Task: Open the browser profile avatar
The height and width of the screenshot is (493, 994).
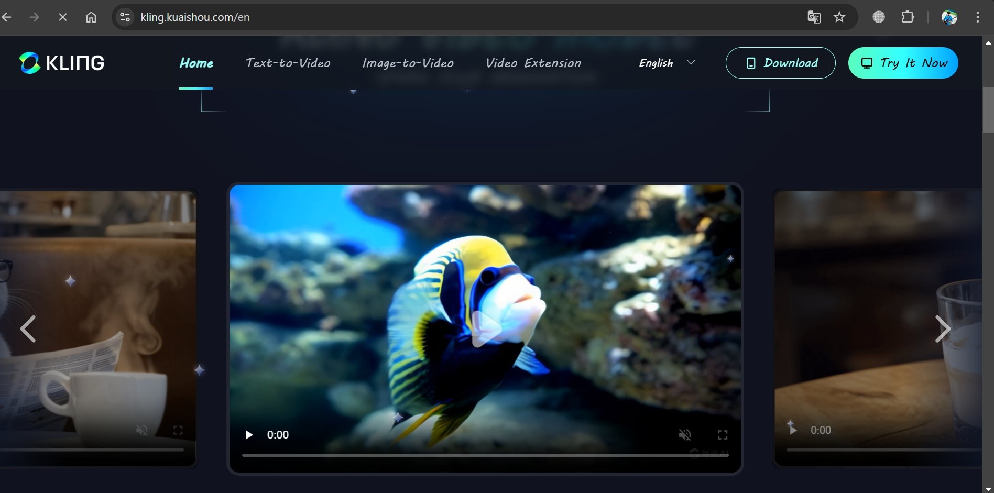Action: (x=949, y=17)
